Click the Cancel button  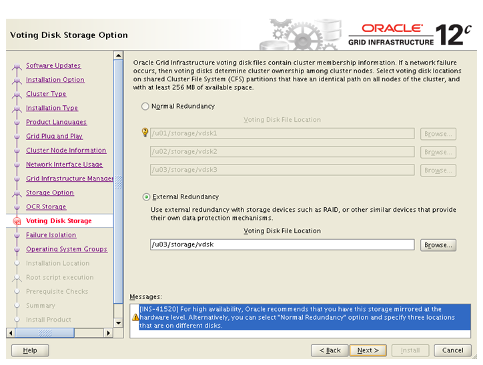(x=452, y=350)
